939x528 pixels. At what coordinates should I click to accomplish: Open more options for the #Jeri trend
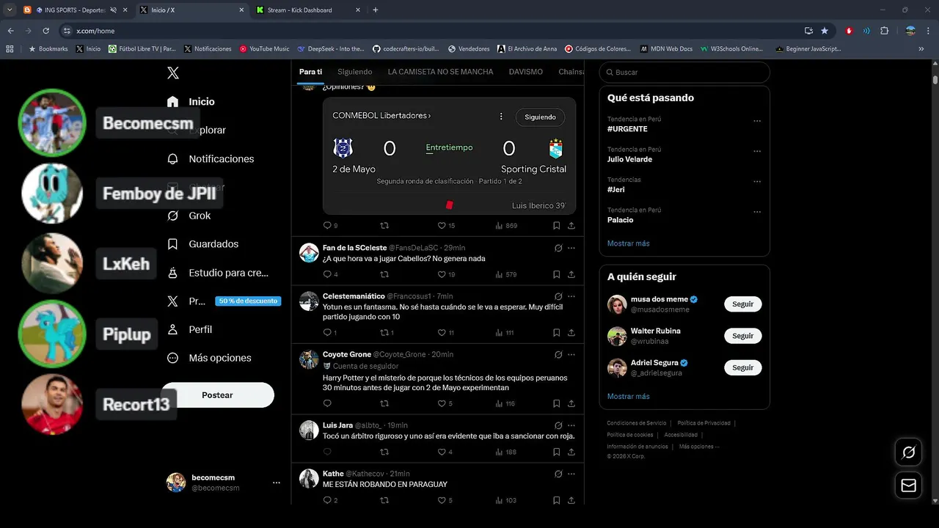757,182
